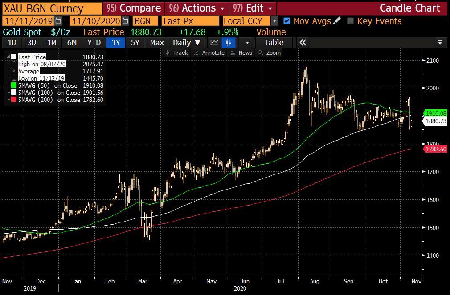The height and width of the screenshot is (295, 450).
Task: Click the +.95% percent change value
Action: 227,32
